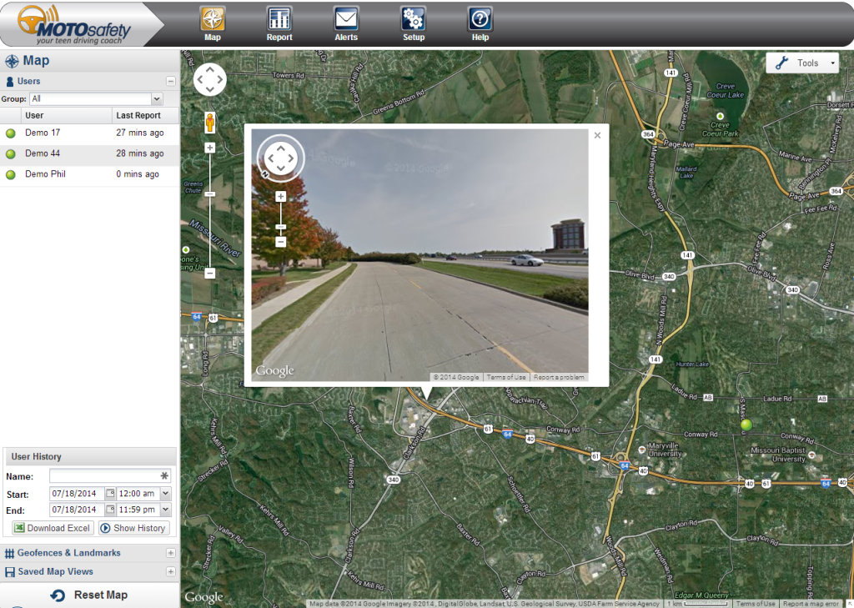The width and height of the screenshot is (854, 608).
Task: Expand the Saved Map Views panel
Action: coord(170,572)
